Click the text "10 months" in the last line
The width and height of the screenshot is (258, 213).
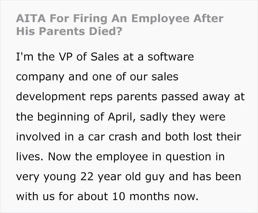pos(141,196)
